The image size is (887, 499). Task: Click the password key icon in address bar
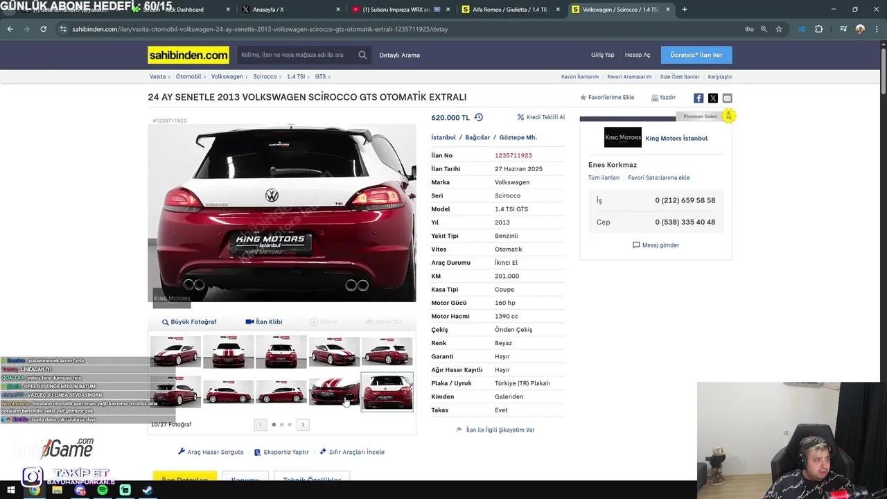tap(749, 29)
